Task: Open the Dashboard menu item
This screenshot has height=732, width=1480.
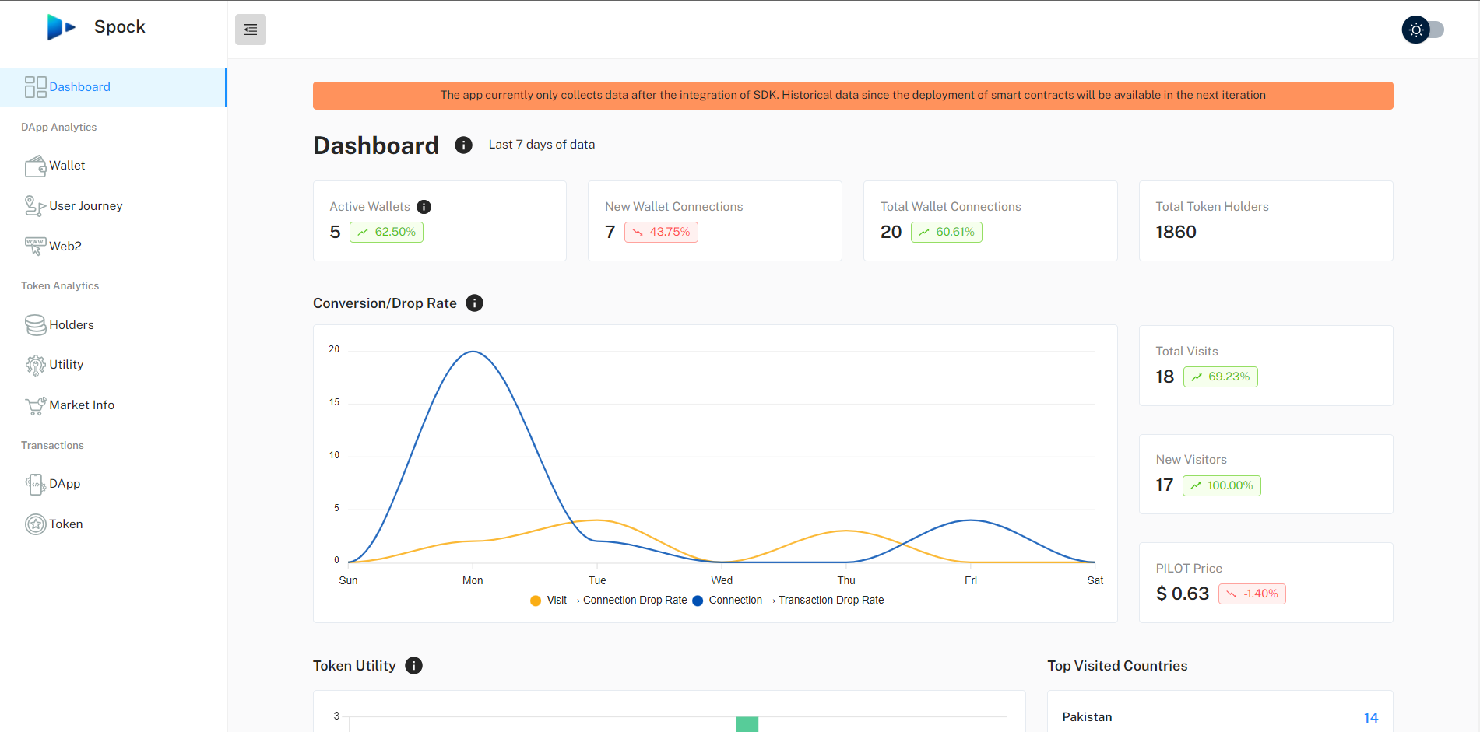Action: 113,87
